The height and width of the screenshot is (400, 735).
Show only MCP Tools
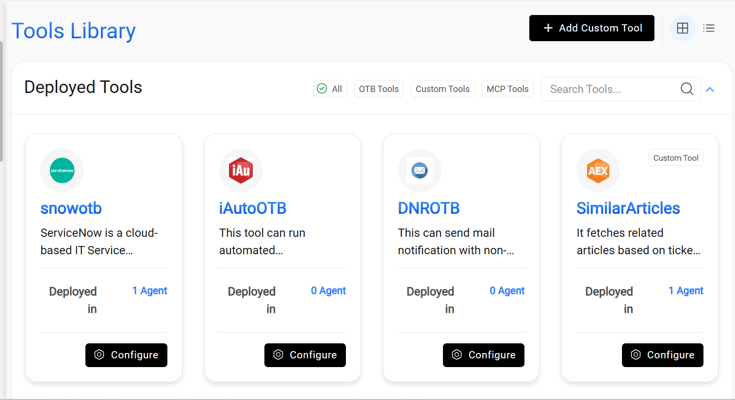[507, 89]
